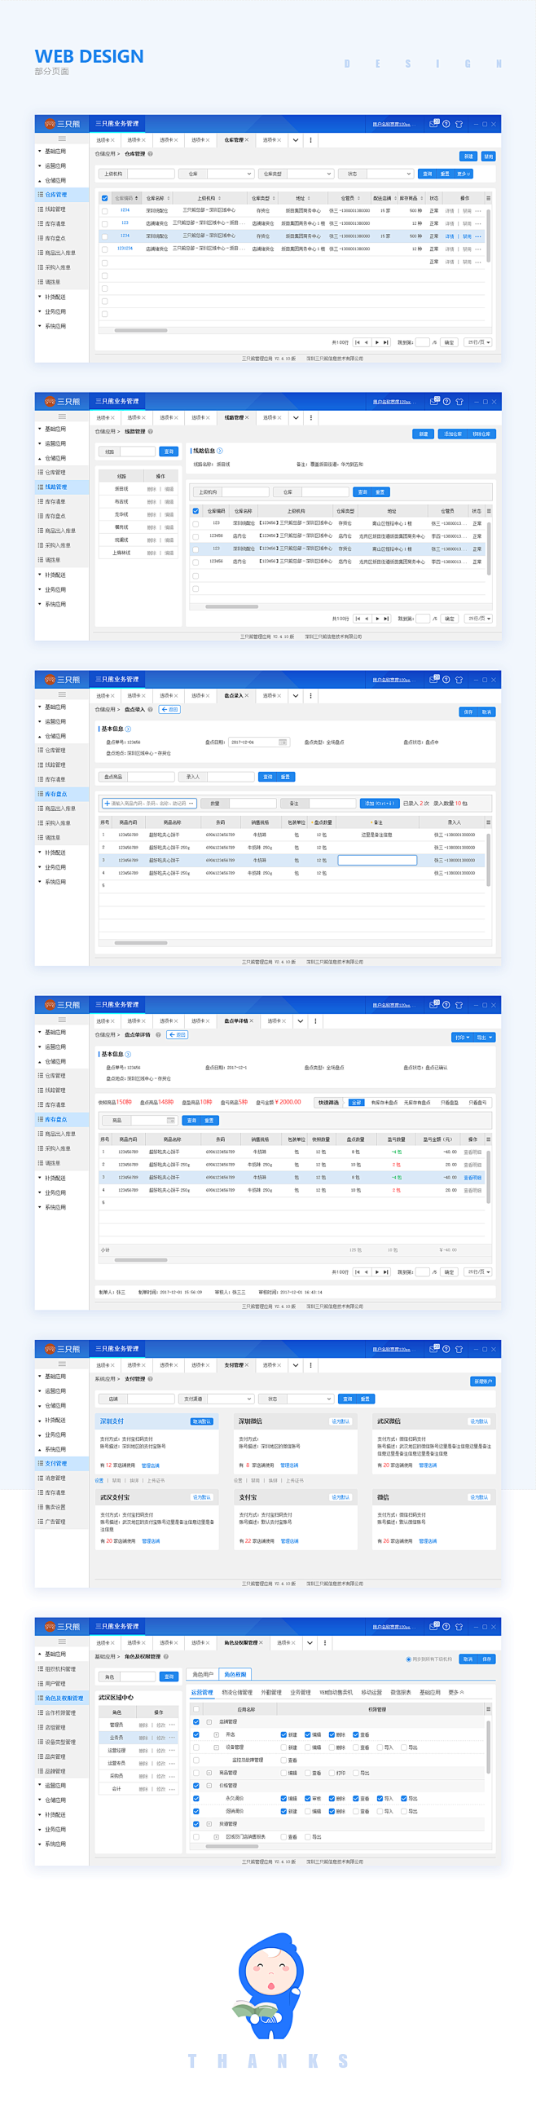Viewport: 536px width, 2124px height.
Task: Go to first page in 仓库管理 pagination
Action: point(357,342)
